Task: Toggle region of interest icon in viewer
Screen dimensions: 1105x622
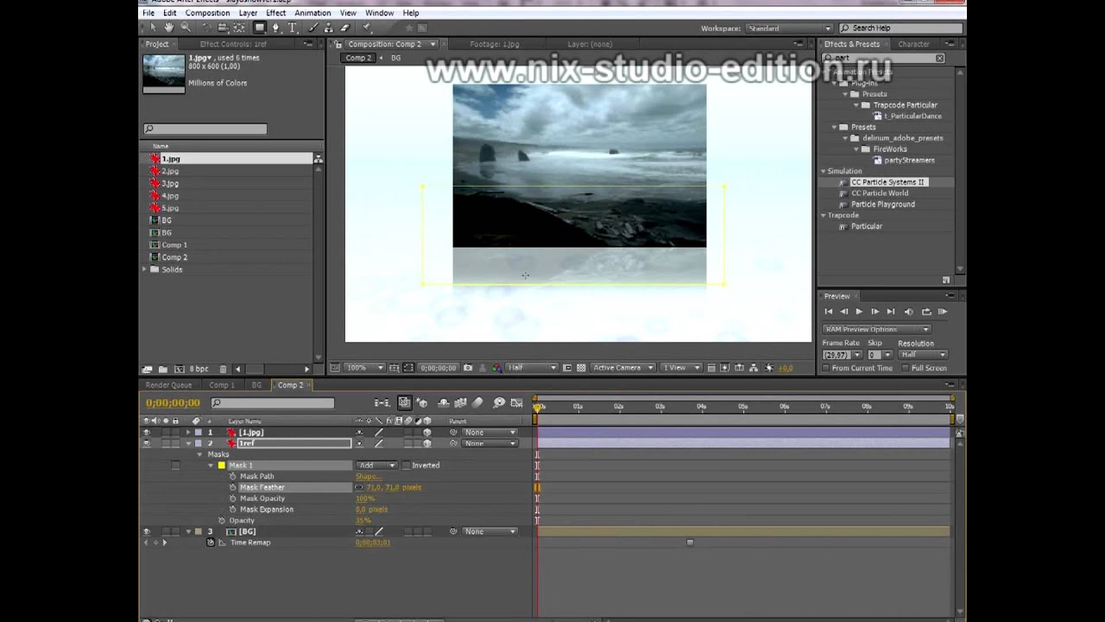Action: point(567,368)
